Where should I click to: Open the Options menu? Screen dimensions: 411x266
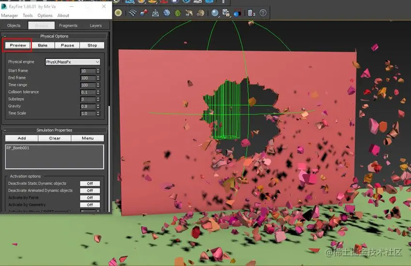45,15
